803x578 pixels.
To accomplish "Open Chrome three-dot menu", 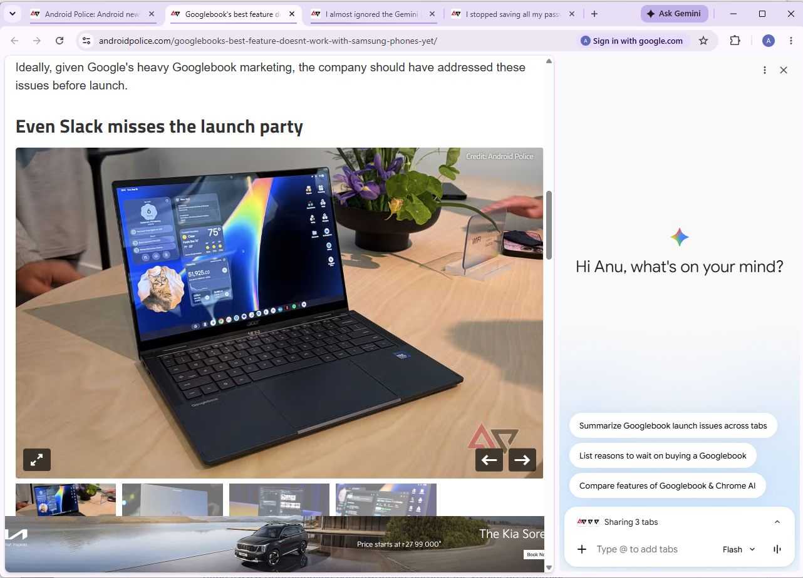I will (791, 41).
